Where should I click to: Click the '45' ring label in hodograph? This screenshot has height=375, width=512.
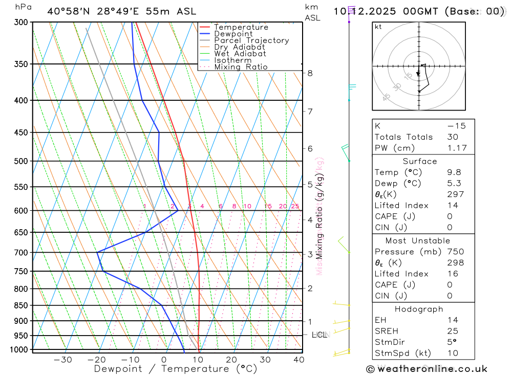(x=386, y=97)
